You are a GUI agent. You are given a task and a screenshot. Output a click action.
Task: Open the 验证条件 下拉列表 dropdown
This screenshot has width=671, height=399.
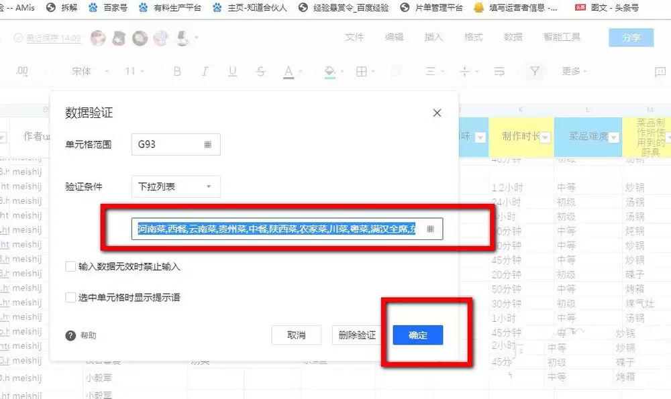(175, 186)
